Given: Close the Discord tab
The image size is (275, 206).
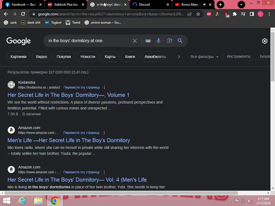Looking at the screenshot, I should click(168, 5).
